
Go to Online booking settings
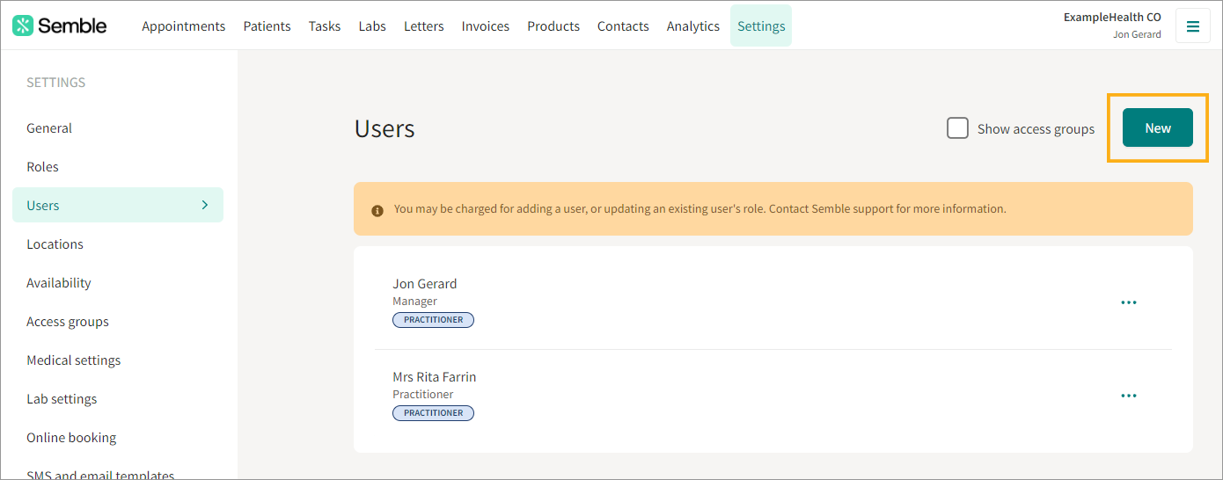pyautogui.click(x=71, y=438)
